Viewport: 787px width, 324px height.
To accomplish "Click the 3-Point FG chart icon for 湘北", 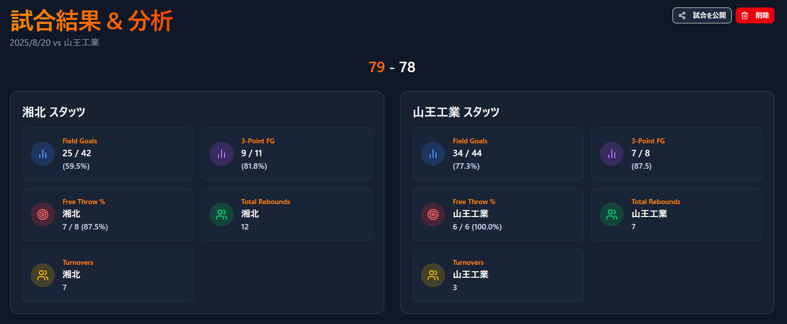I will [221, 154].
